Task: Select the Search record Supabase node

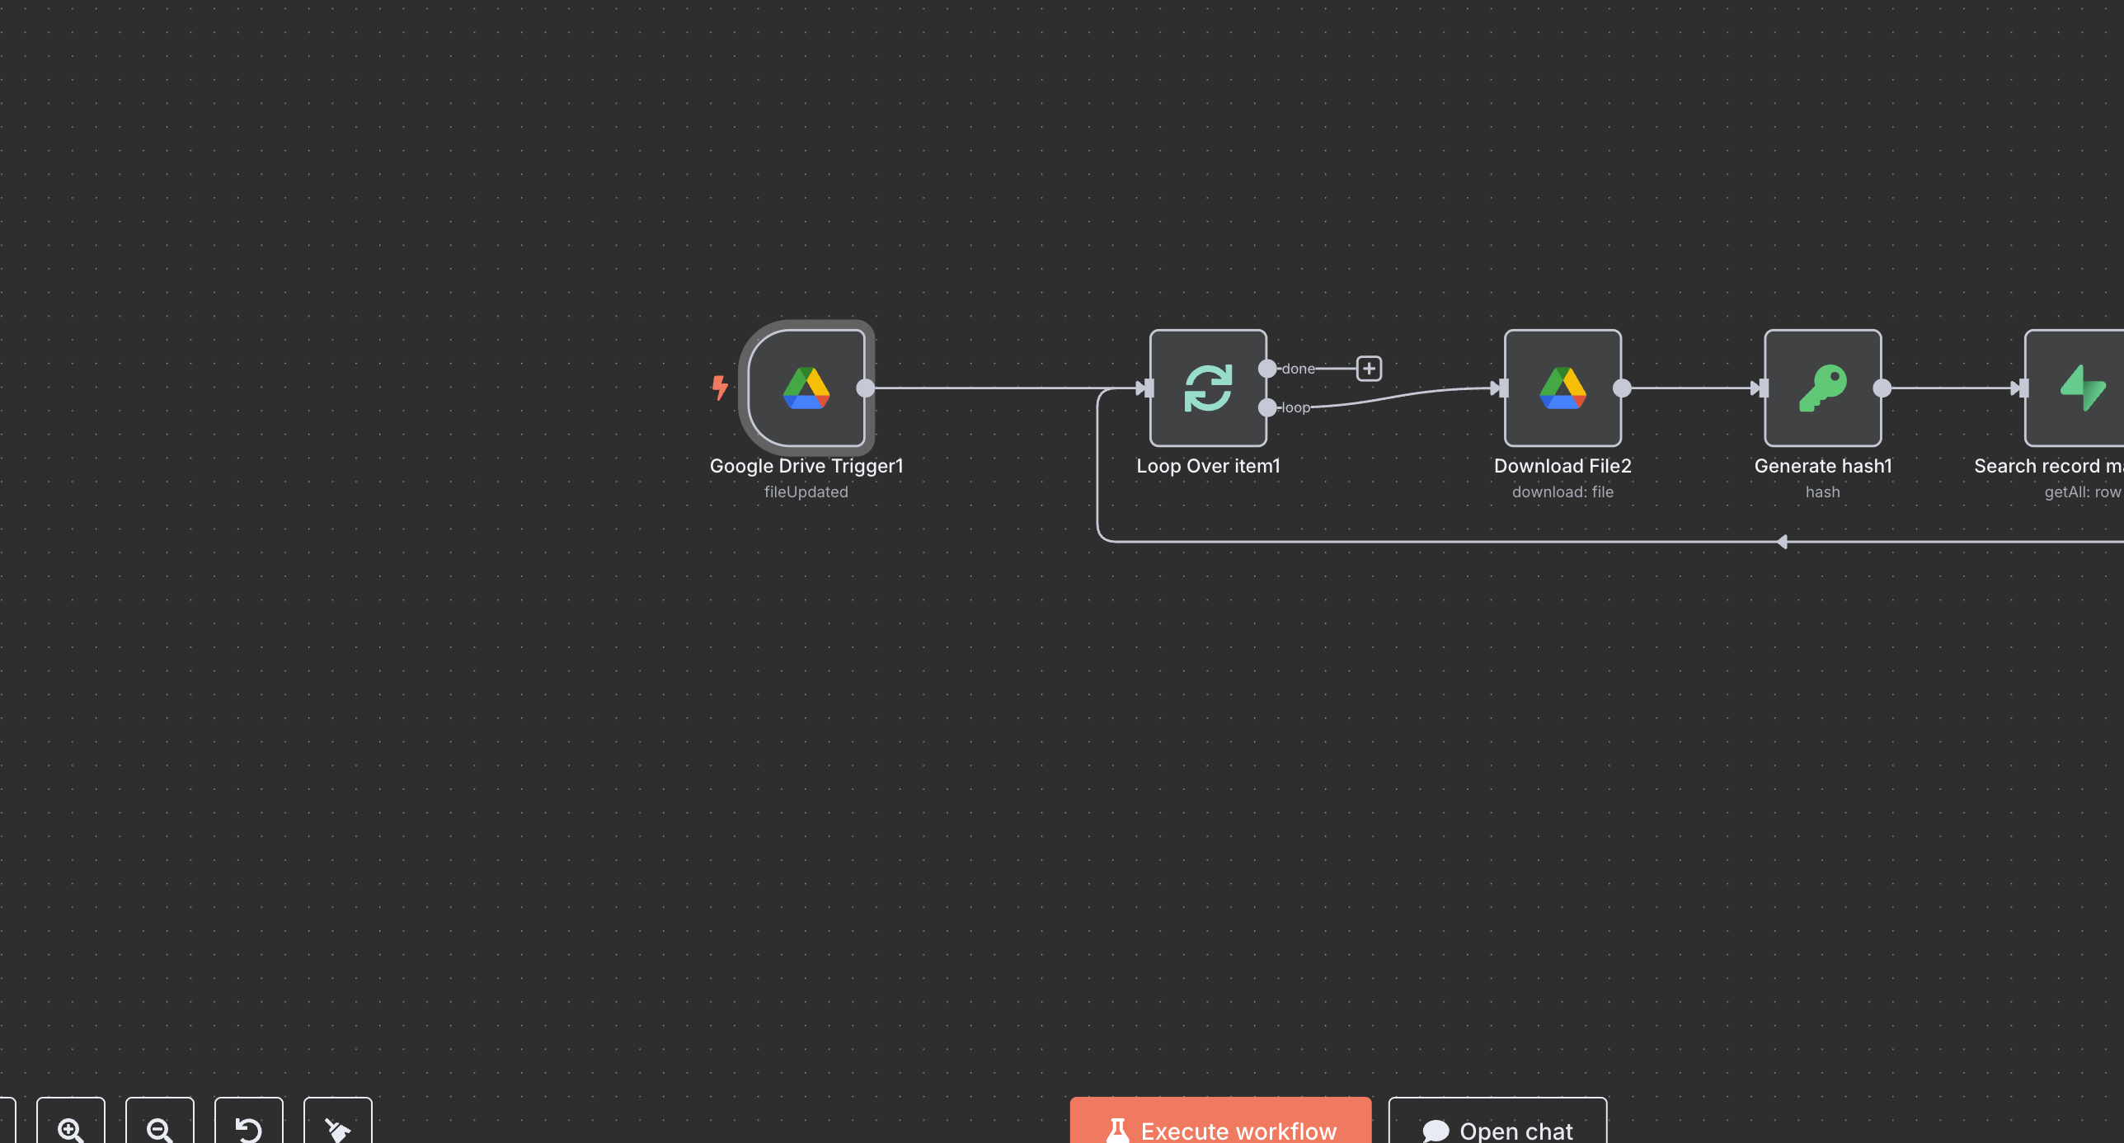Action: pos(2075,388)
